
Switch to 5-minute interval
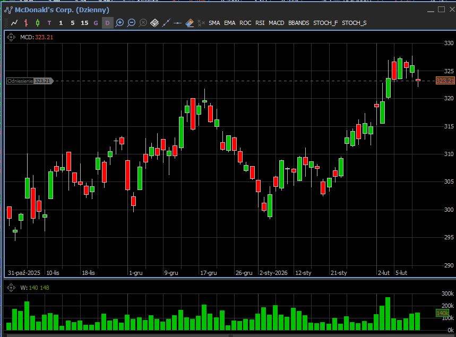click(73, 23)
